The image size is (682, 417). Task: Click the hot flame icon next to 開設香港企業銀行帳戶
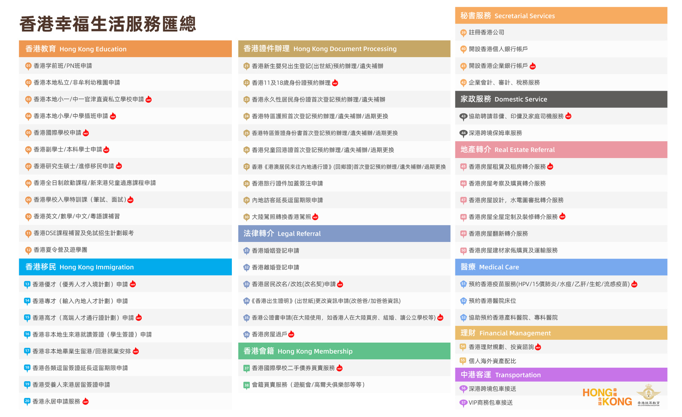533,66
